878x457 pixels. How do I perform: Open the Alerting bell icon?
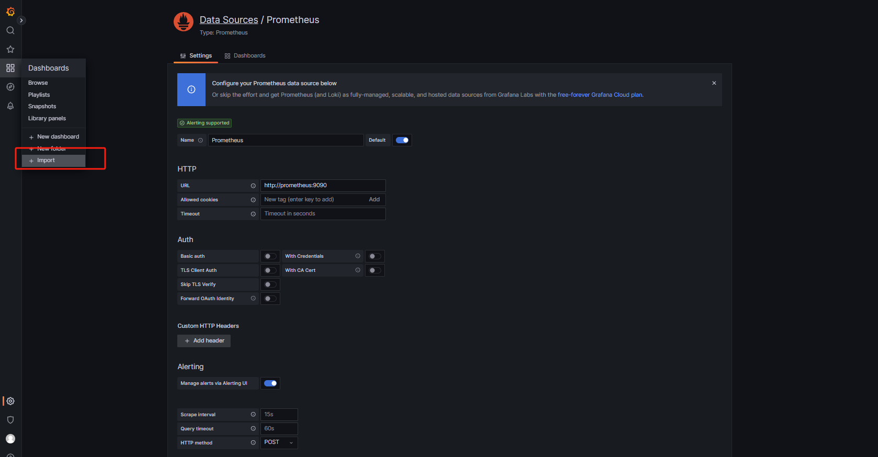pyautogui.click(x=10, y=106)
